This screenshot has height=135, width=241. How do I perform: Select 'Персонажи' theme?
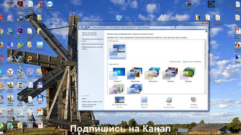[153, 75]
